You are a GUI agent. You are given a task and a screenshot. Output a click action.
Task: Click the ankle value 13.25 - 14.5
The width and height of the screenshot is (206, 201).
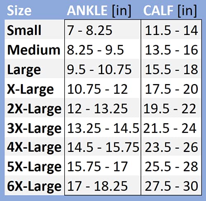click(x=103, y=128)
